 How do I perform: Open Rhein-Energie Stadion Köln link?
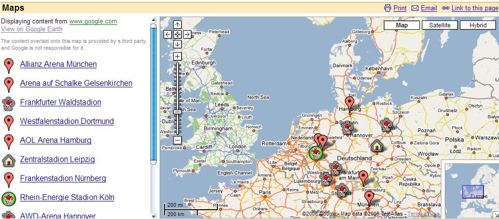(x=67, y=198)
